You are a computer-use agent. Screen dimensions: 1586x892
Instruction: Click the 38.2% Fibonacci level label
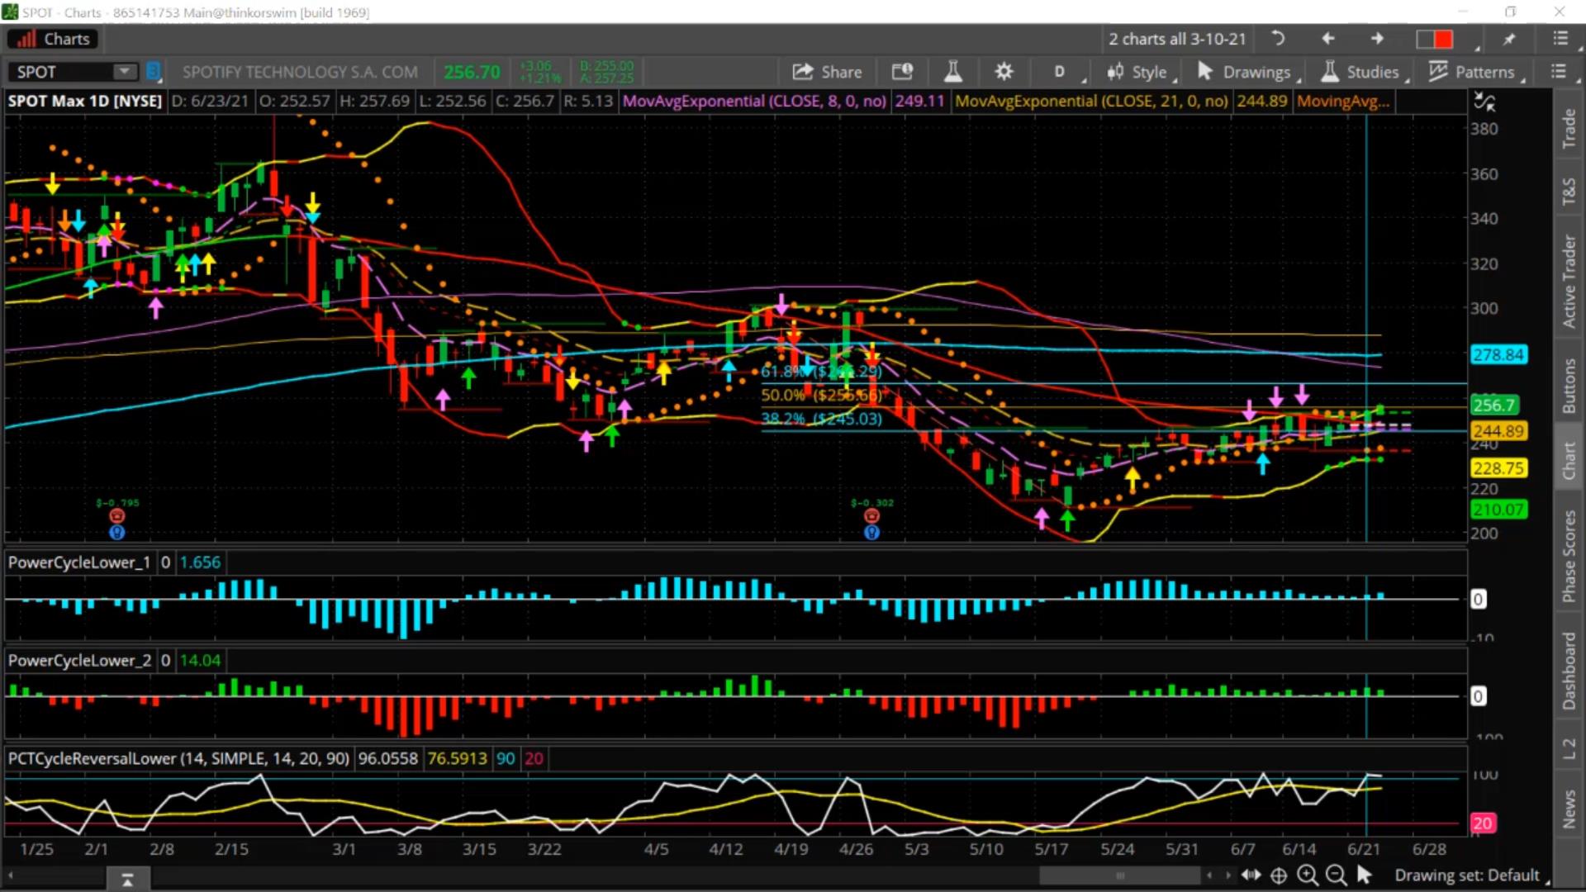pos(822,419)
